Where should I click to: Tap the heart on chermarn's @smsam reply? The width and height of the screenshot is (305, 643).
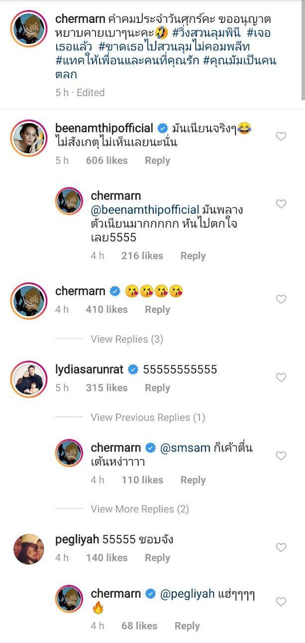[x=281, y=456]
